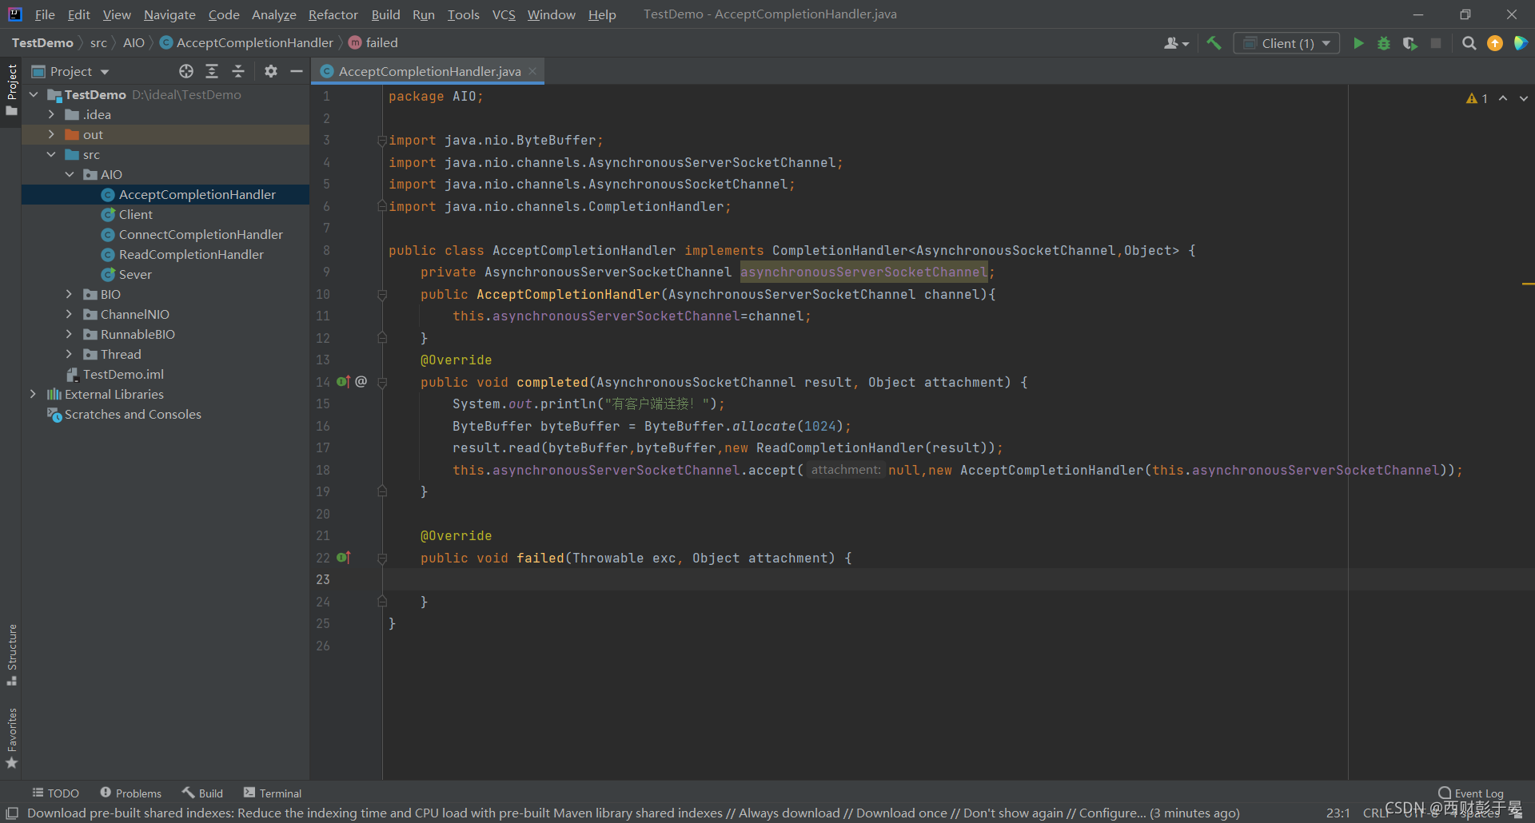The width and height of the screenshot is (1535, 823).
Task: Expand the Thread package
Action: pyautogui.click(x=70, y=354)
